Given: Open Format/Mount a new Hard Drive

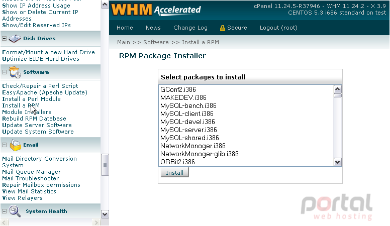Looking at the screenshot, I should pos(49,52).
